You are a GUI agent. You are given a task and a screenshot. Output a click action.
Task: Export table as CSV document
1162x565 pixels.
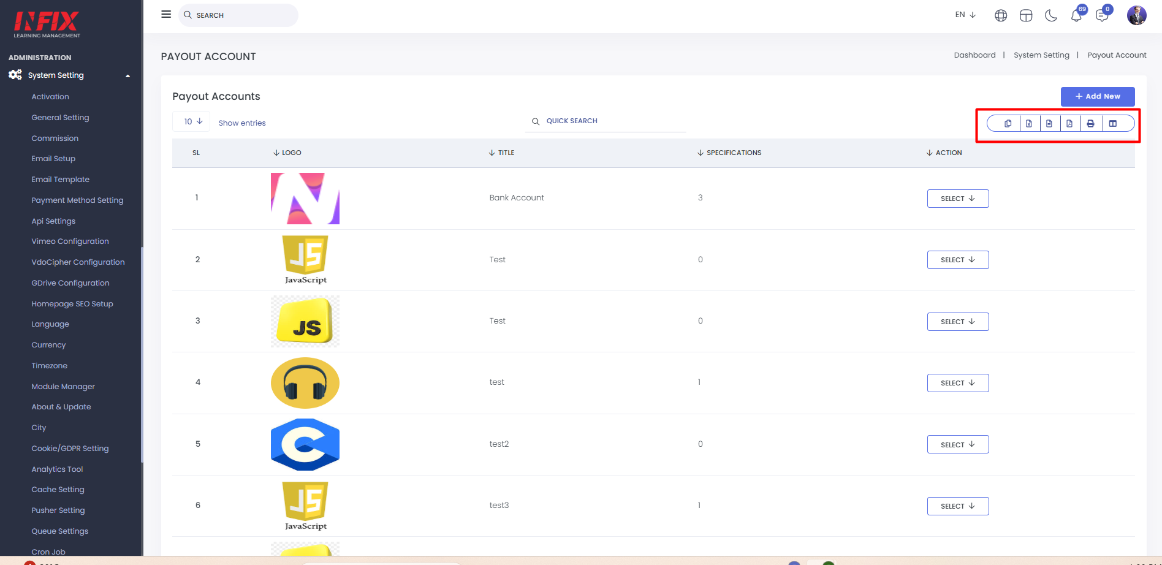1049,124
